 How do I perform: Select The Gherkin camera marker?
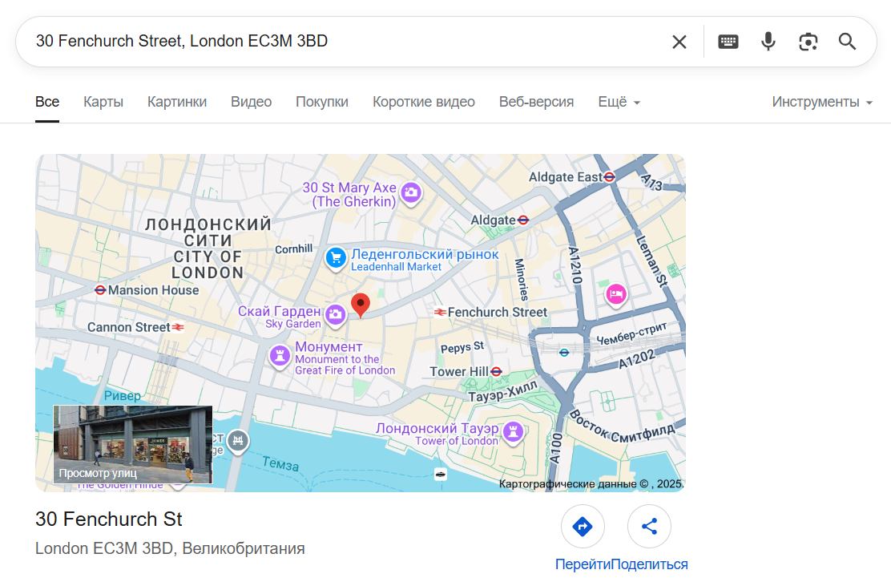411,193
